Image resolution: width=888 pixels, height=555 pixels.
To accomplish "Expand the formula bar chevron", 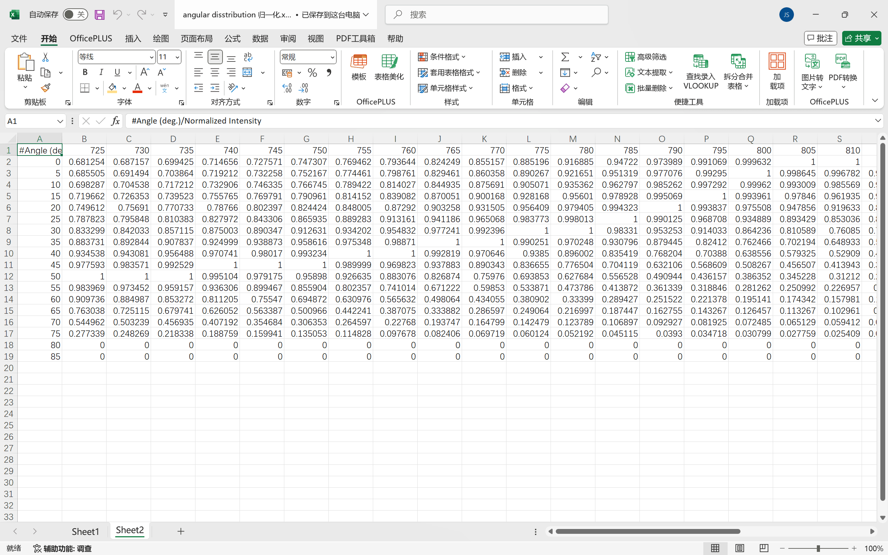I will pyautogui.click(x=878, y=121).
